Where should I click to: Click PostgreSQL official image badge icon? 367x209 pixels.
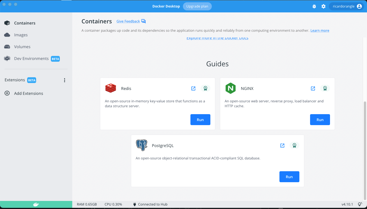294,146
